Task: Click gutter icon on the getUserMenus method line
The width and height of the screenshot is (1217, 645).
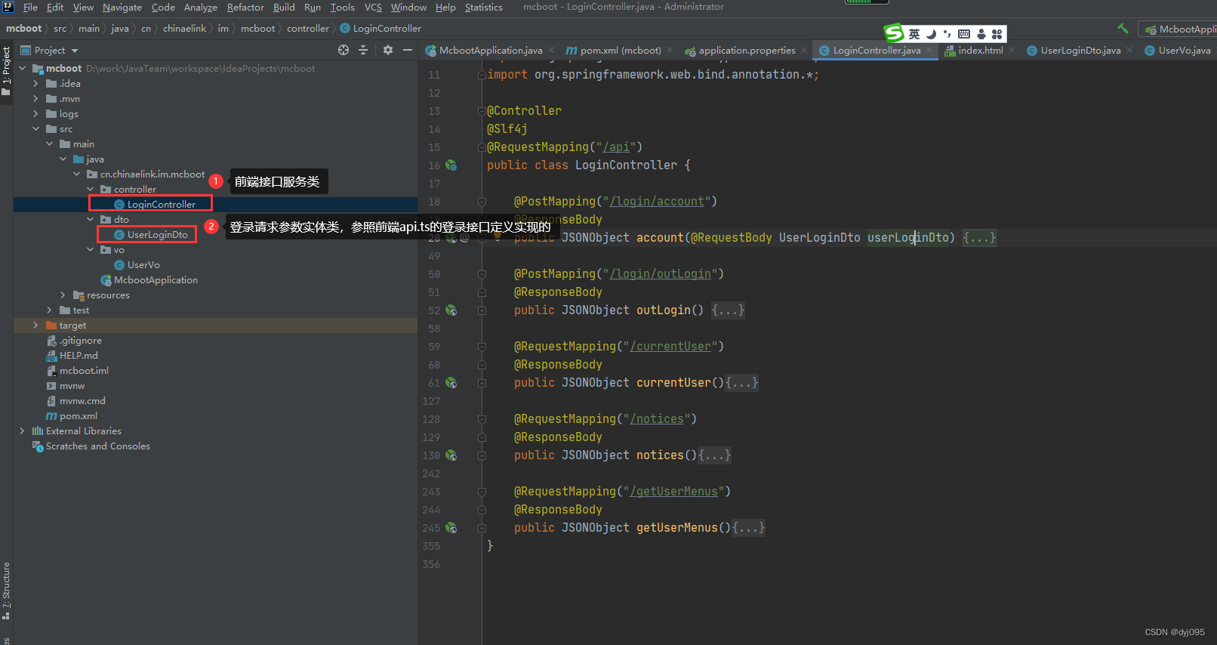Action: coord(451,528)
